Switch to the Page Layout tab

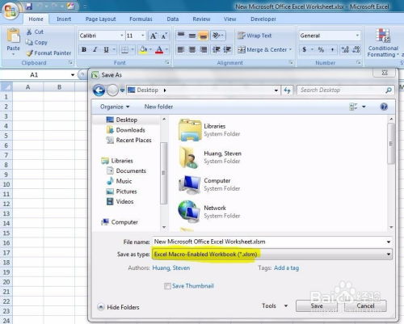pyautogui.click(x=100, y=19)
